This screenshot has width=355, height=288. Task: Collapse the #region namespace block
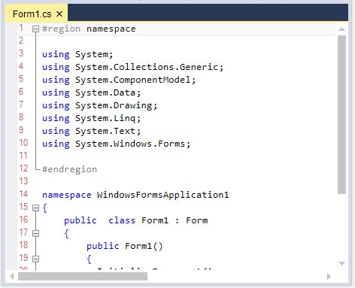[35, 29]
